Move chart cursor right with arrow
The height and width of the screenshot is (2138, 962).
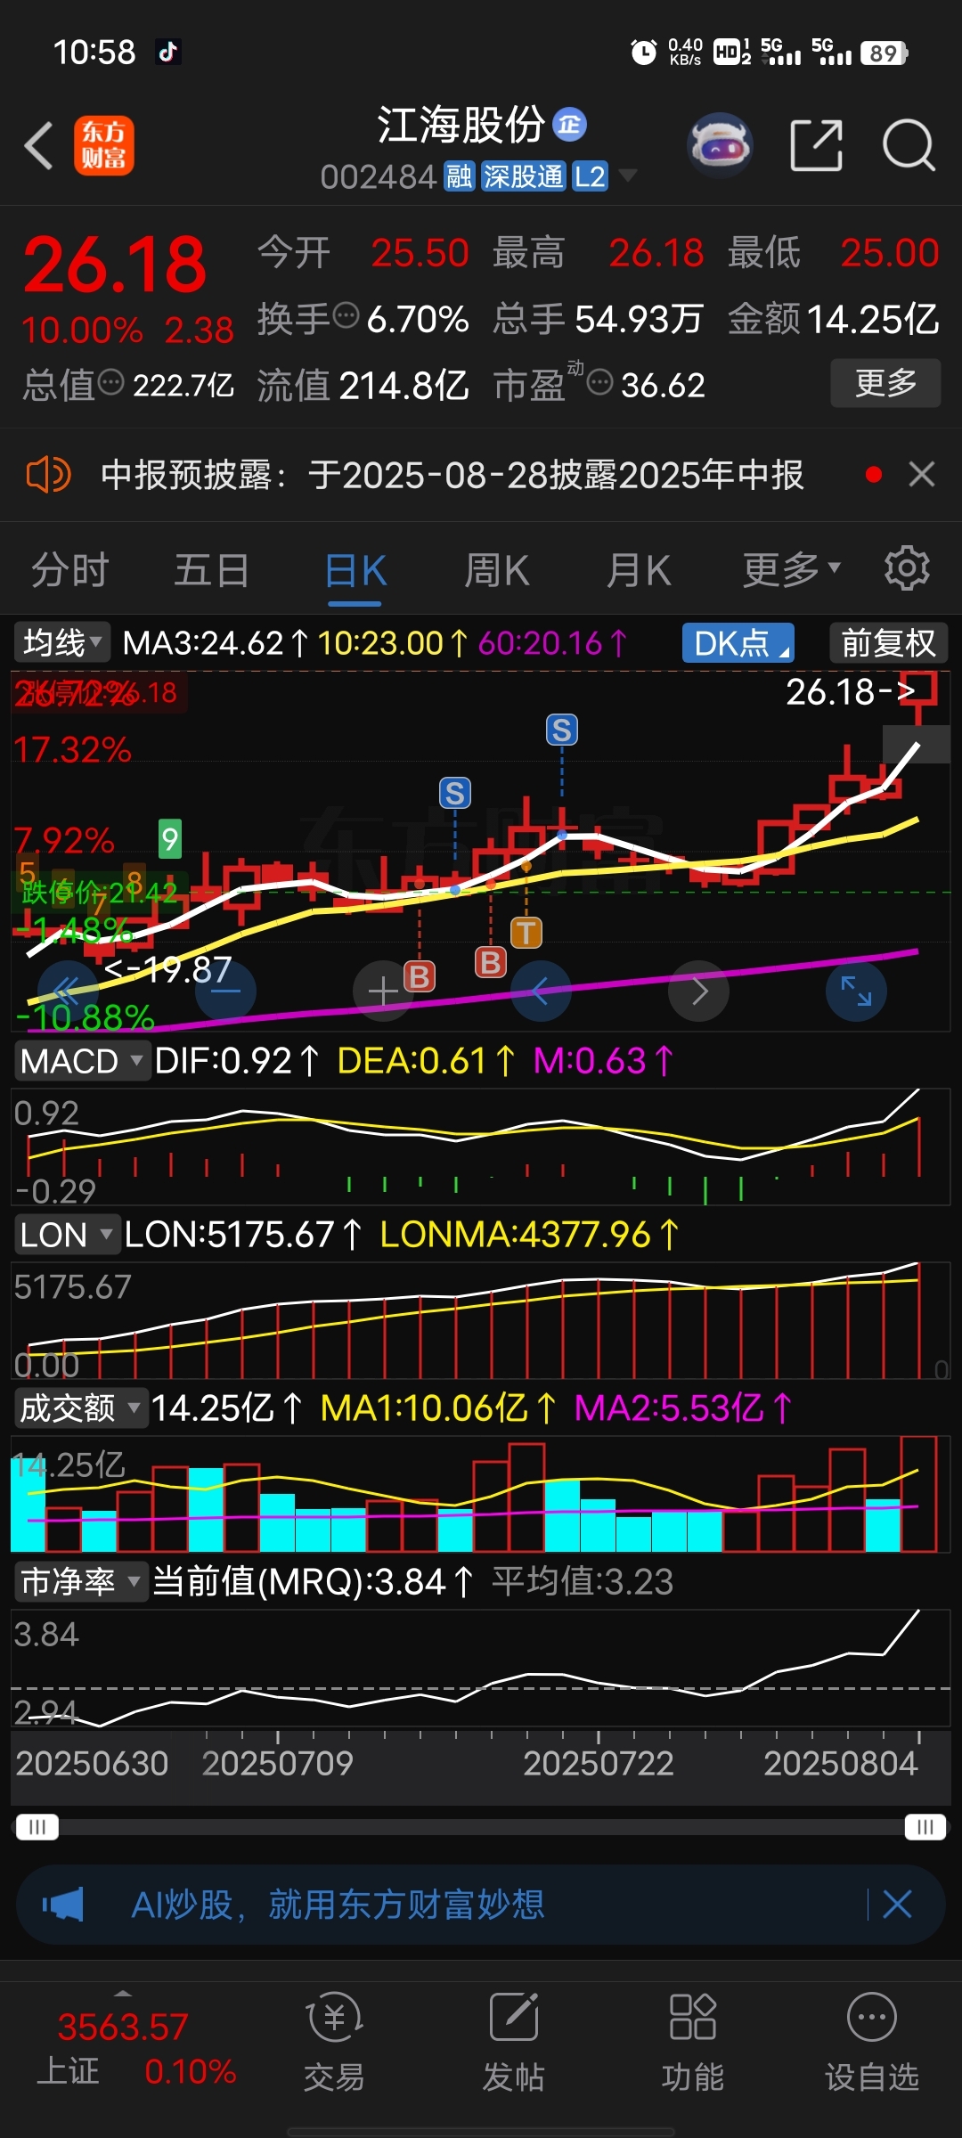(x=699, y=991)
